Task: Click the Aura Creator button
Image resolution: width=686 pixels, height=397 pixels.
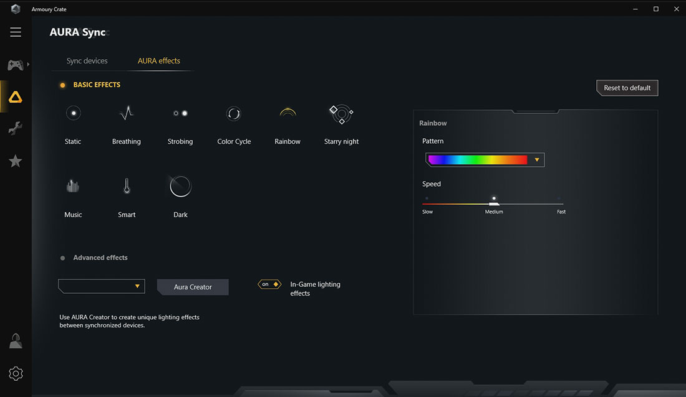Action: pos(193,287)
